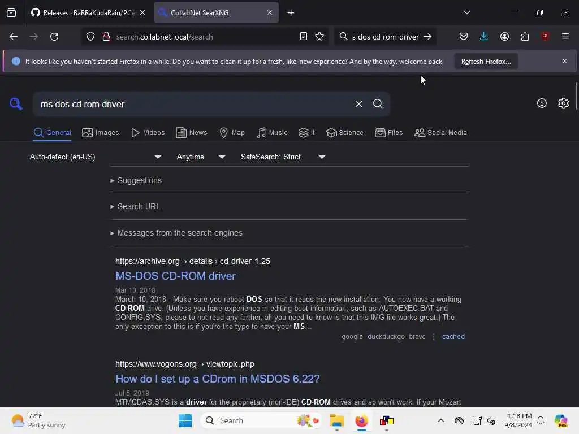Focus the SearXNG search query field

point(196,104)
